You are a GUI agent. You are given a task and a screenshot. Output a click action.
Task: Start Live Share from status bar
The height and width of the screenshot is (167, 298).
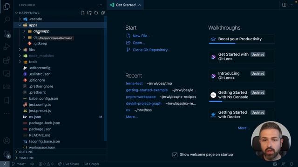[68, 164]
